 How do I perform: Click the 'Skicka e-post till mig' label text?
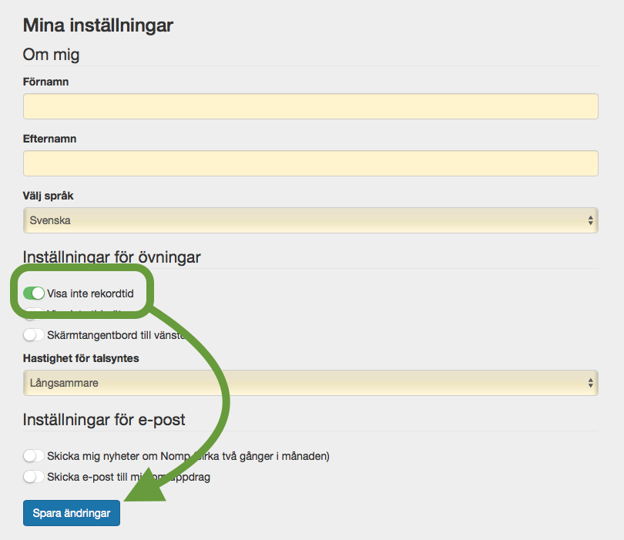92,477
